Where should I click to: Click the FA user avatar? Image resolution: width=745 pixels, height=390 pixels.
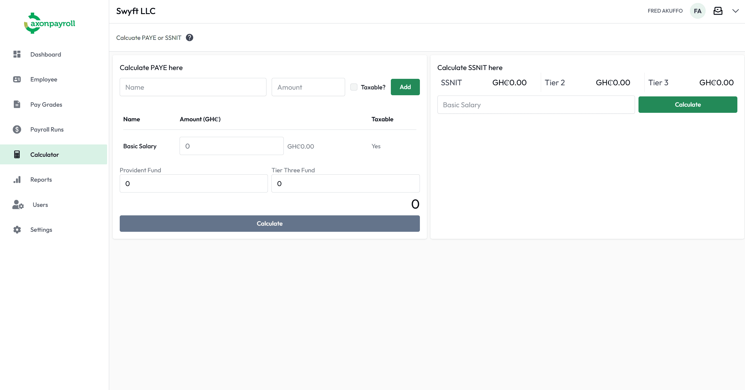point(698,11)
